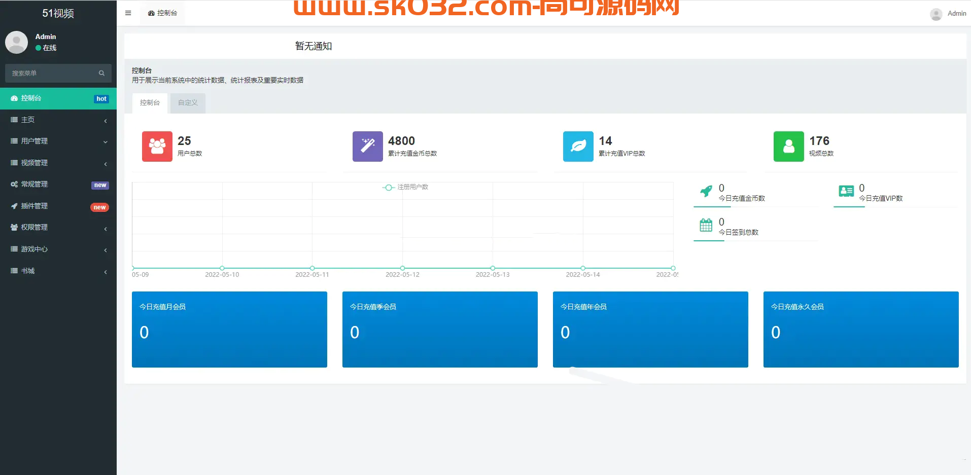Click the 4800 recharge coins value

pos(401,141)
